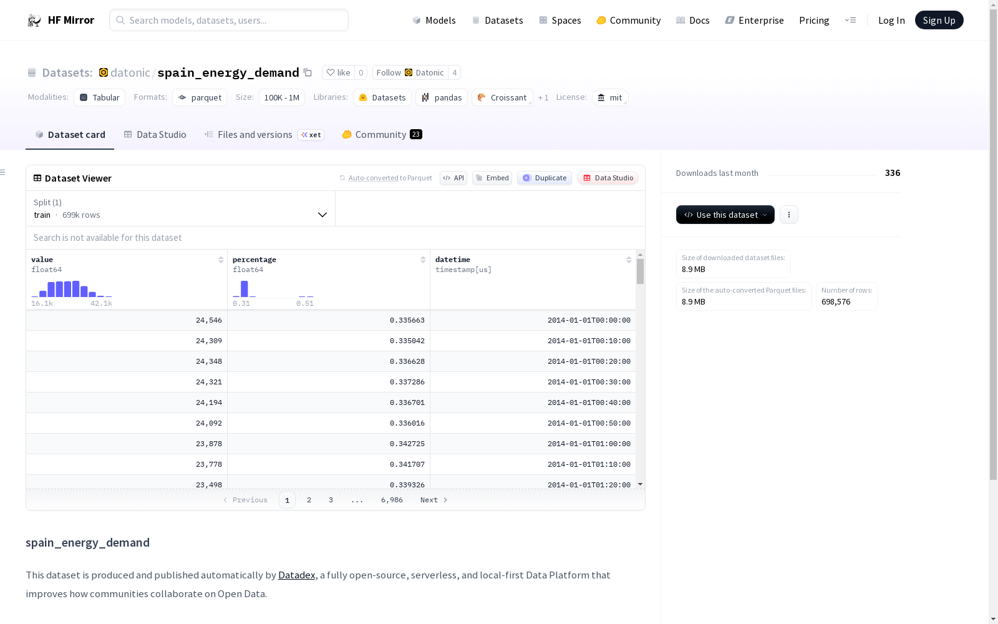This screenshot has height=624, width=998.
Task: Go to Models in the top navigation
Action: [x=434, y=21]
